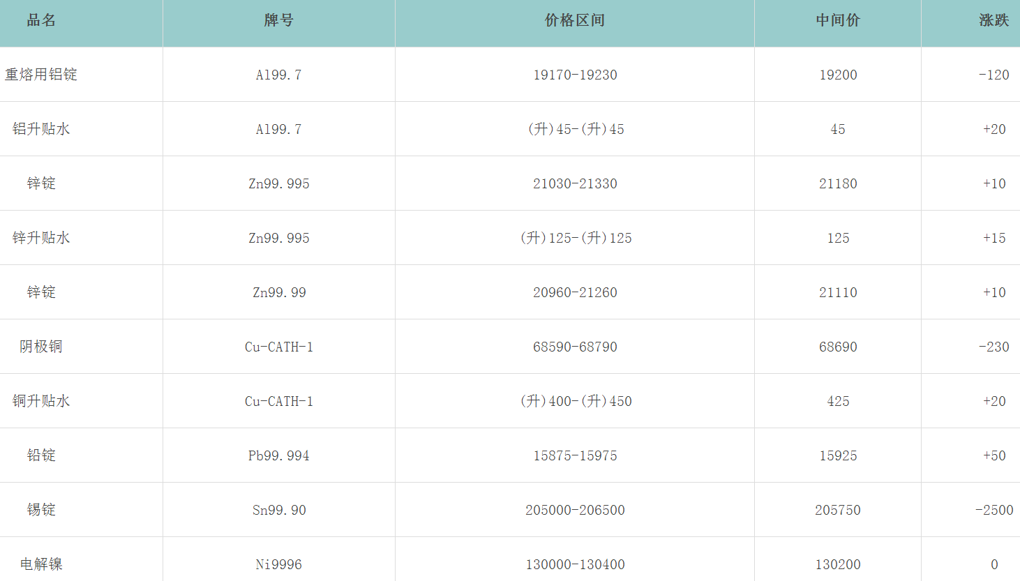Click the middle price 68690
1020x581 pixels.
(x=837, y=347)
